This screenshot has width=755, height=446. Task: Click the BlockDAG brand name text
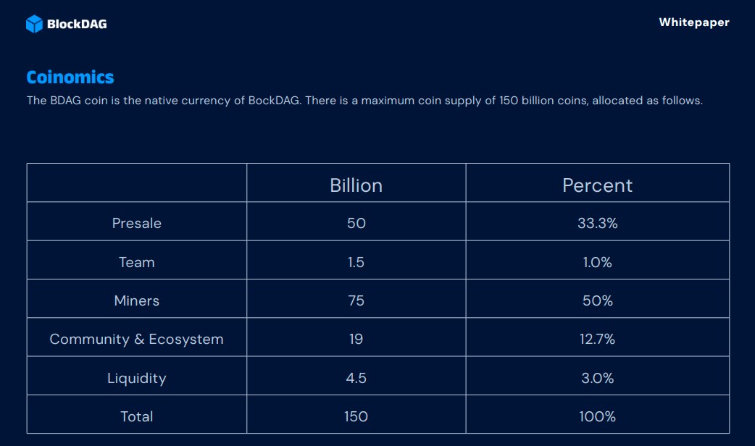77,24
